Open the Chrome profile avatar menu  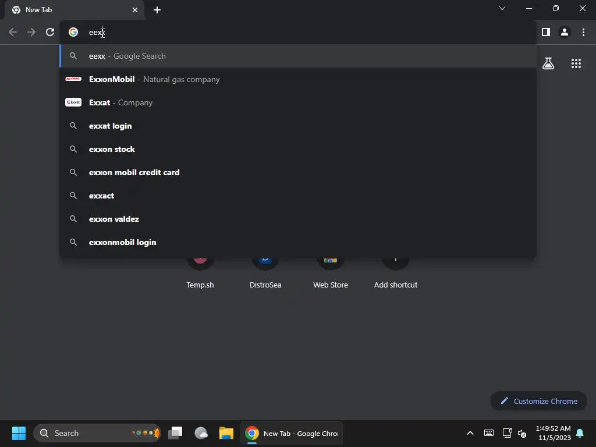coord(565,33)
